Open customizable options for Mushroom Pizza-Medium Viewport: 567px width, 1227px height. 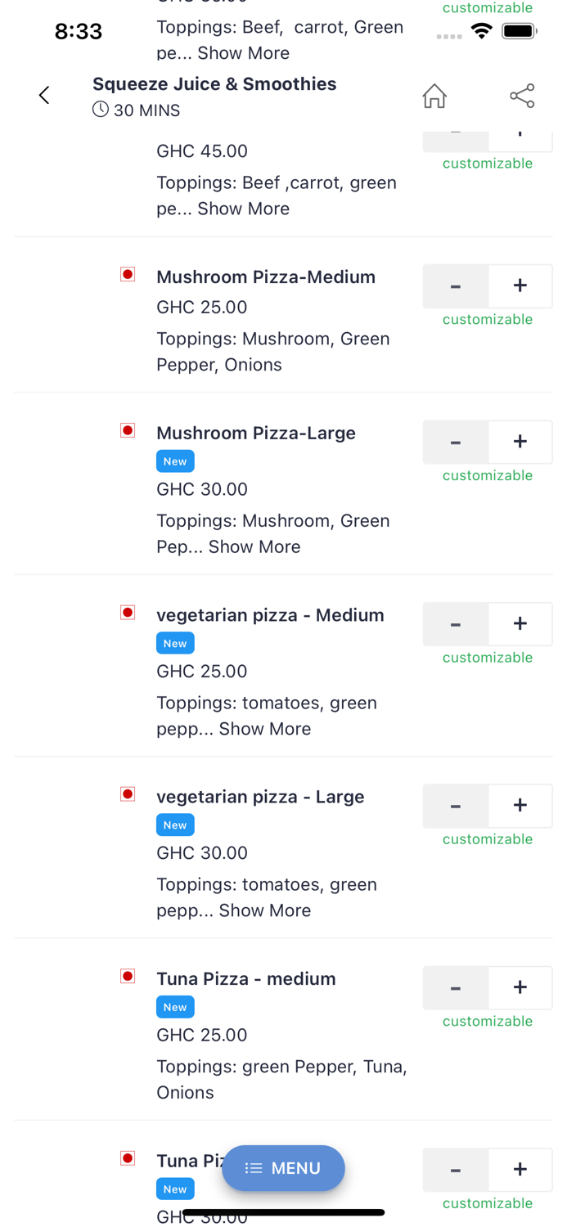coord(487,319)
